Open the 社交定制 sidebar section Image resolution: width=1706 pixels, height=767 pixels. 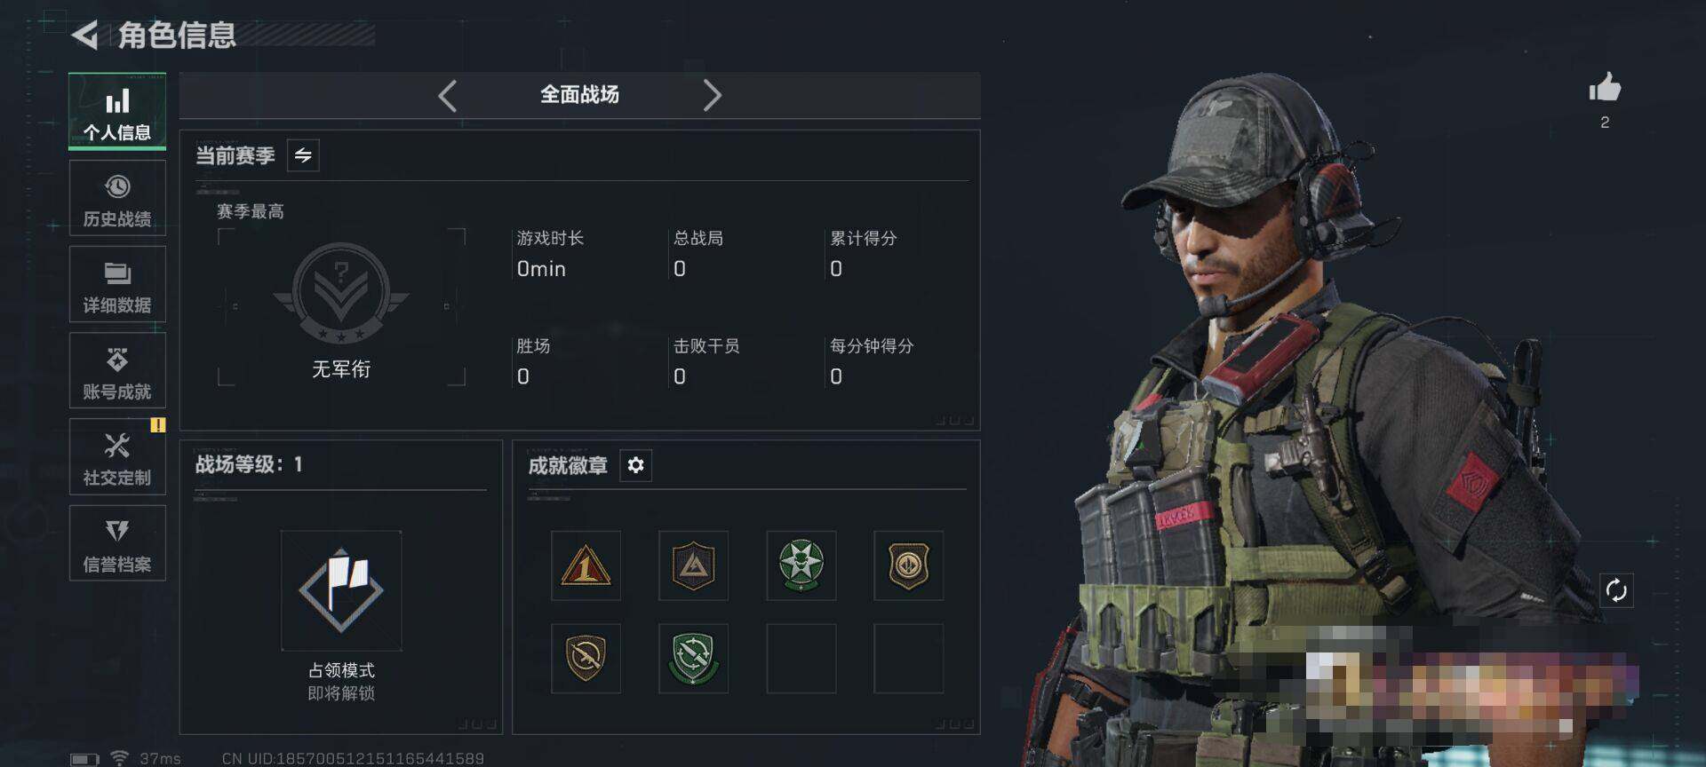coord(117,456)
